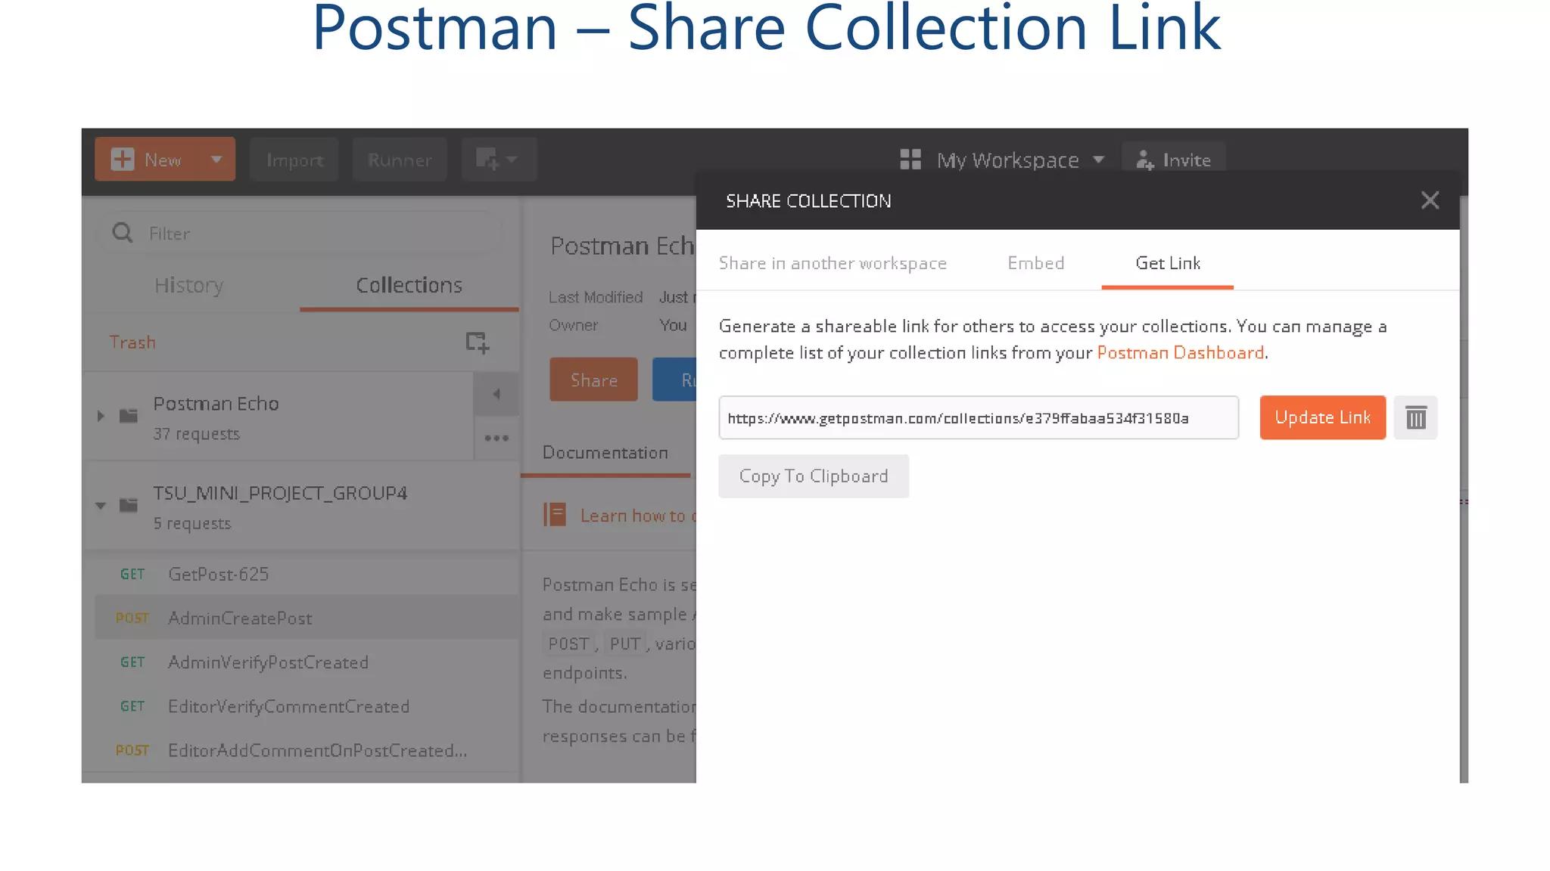Click the Learn how to document icon
1550x871 pixels.
[x=555, y=516]
